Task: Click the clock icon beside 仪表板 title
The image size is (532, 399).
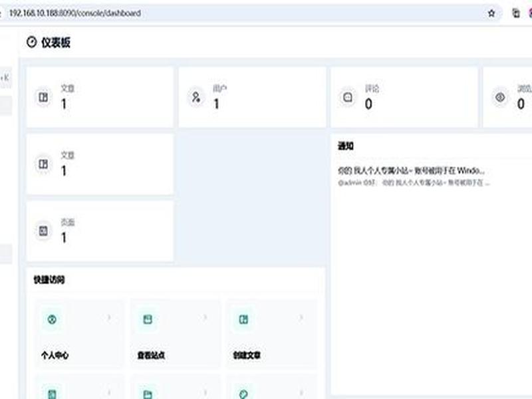Action: (x=31, y=42)
